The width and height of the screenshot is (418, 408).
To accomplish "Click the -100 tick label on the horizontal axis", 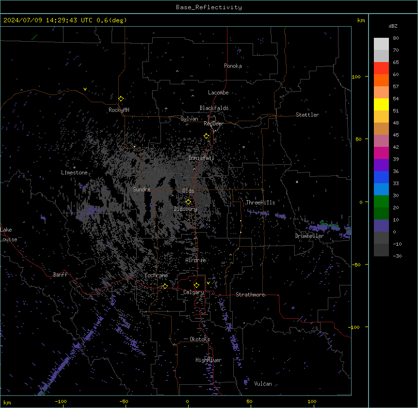I will click(x=61, y=402).
